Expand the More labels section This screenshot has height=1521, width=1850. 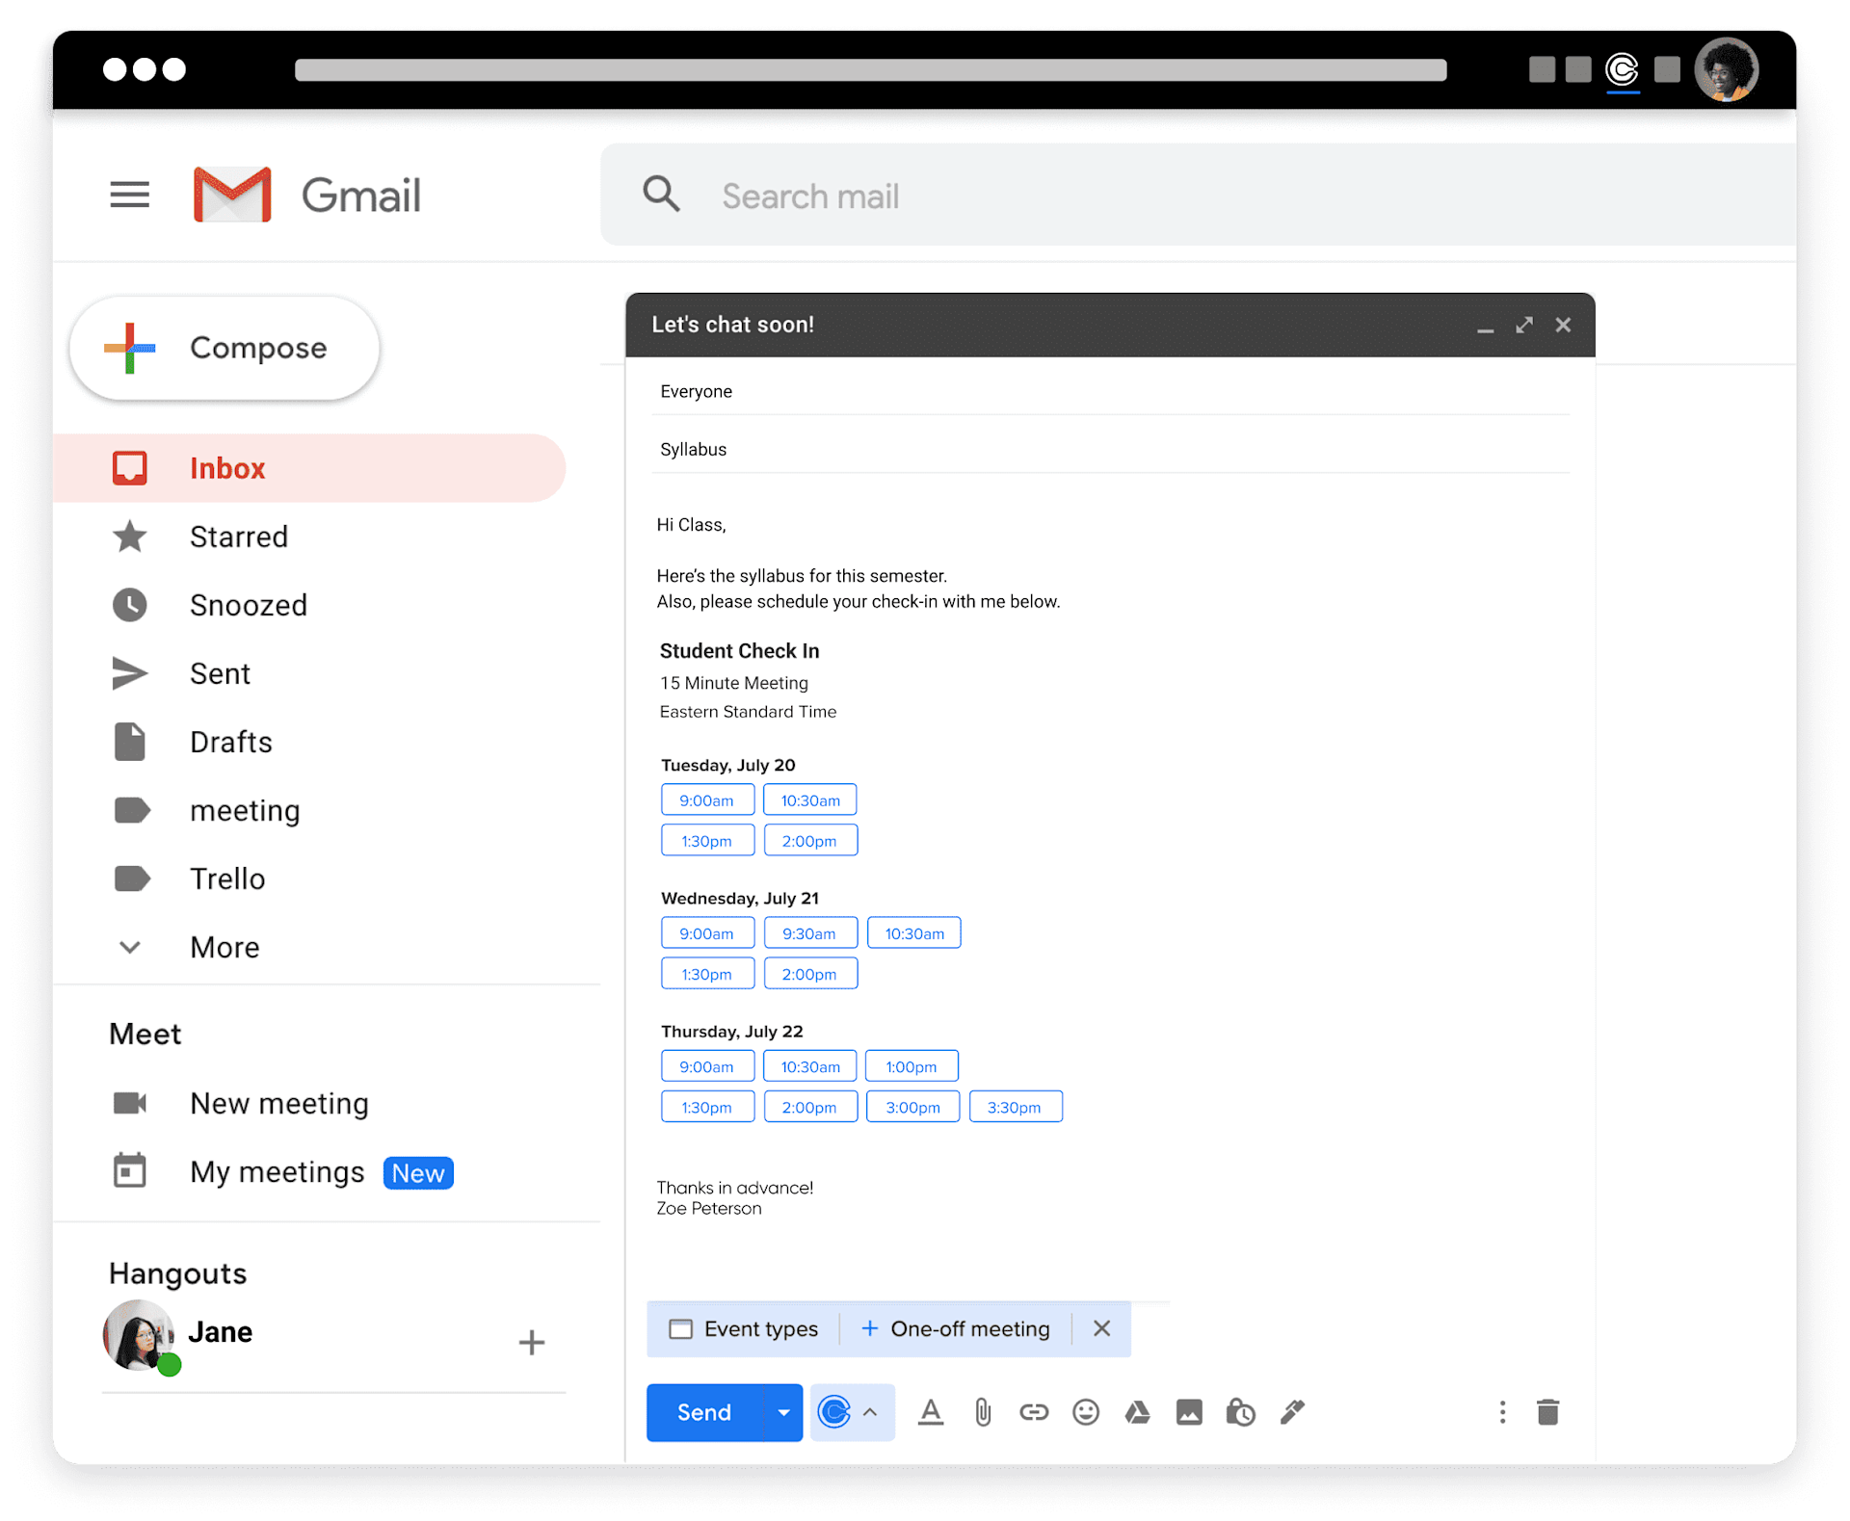click(225, 947)
